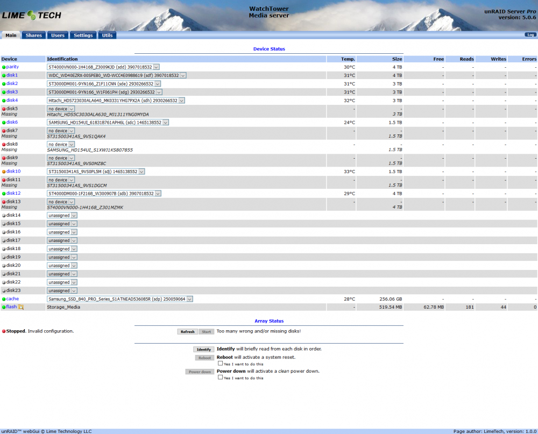Open the disk13 no device dropdown
Screen dimensions: 538x434
61,202
